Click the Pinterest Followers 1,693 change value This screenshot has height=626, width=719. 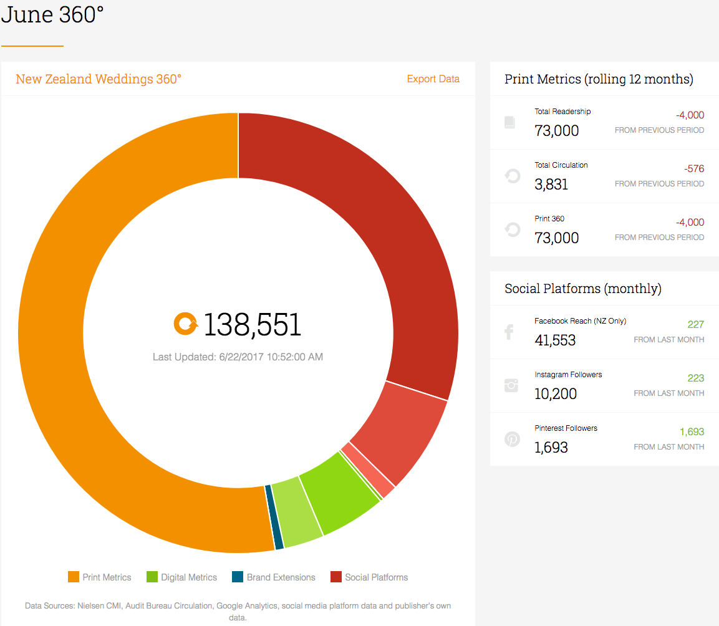pyautogui.click(x=692, y=431)
